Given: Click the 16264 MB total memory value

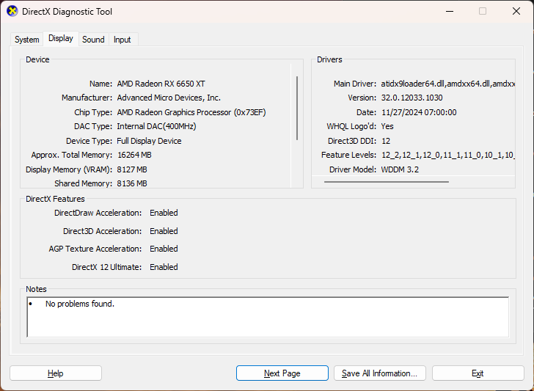Looking at the screenshot, I should pyautogui.click(x=134, y=155).
